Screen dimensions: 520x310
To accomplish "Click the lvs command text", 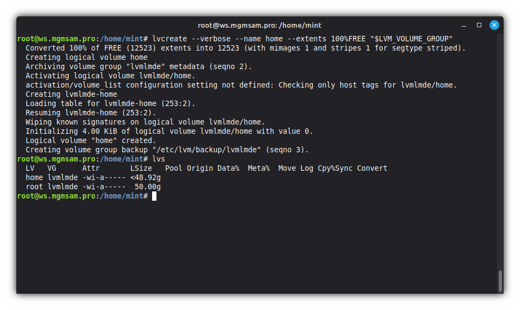I will pyautogui.click(x=159, y=159).
